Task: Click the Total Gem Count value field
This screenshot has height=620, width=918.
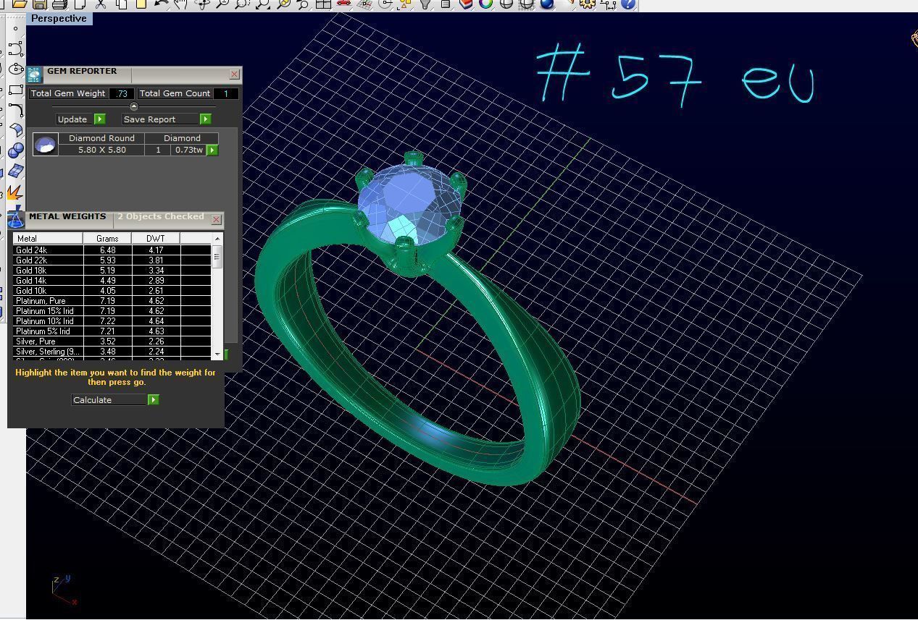Action: point(226,93)
